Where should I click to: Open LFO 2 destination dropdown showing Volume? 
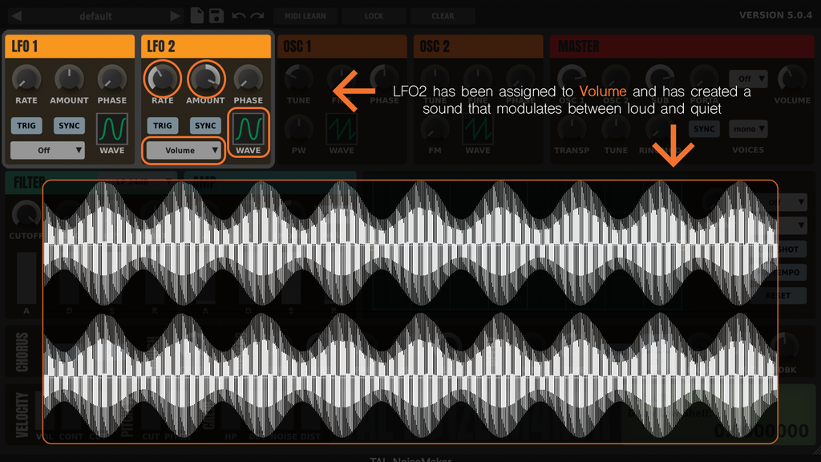(x=184, y=150)
